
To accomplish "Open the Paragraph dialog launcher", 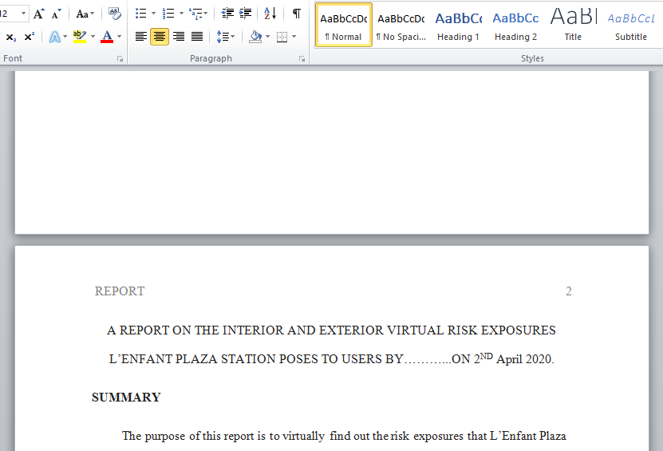I will pos(302,59).
